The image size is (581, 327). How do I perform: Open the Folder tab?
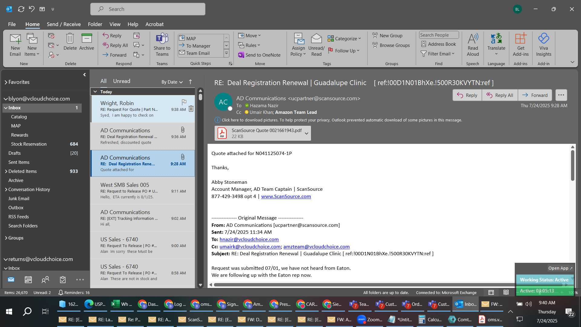(x=95, y=24)
